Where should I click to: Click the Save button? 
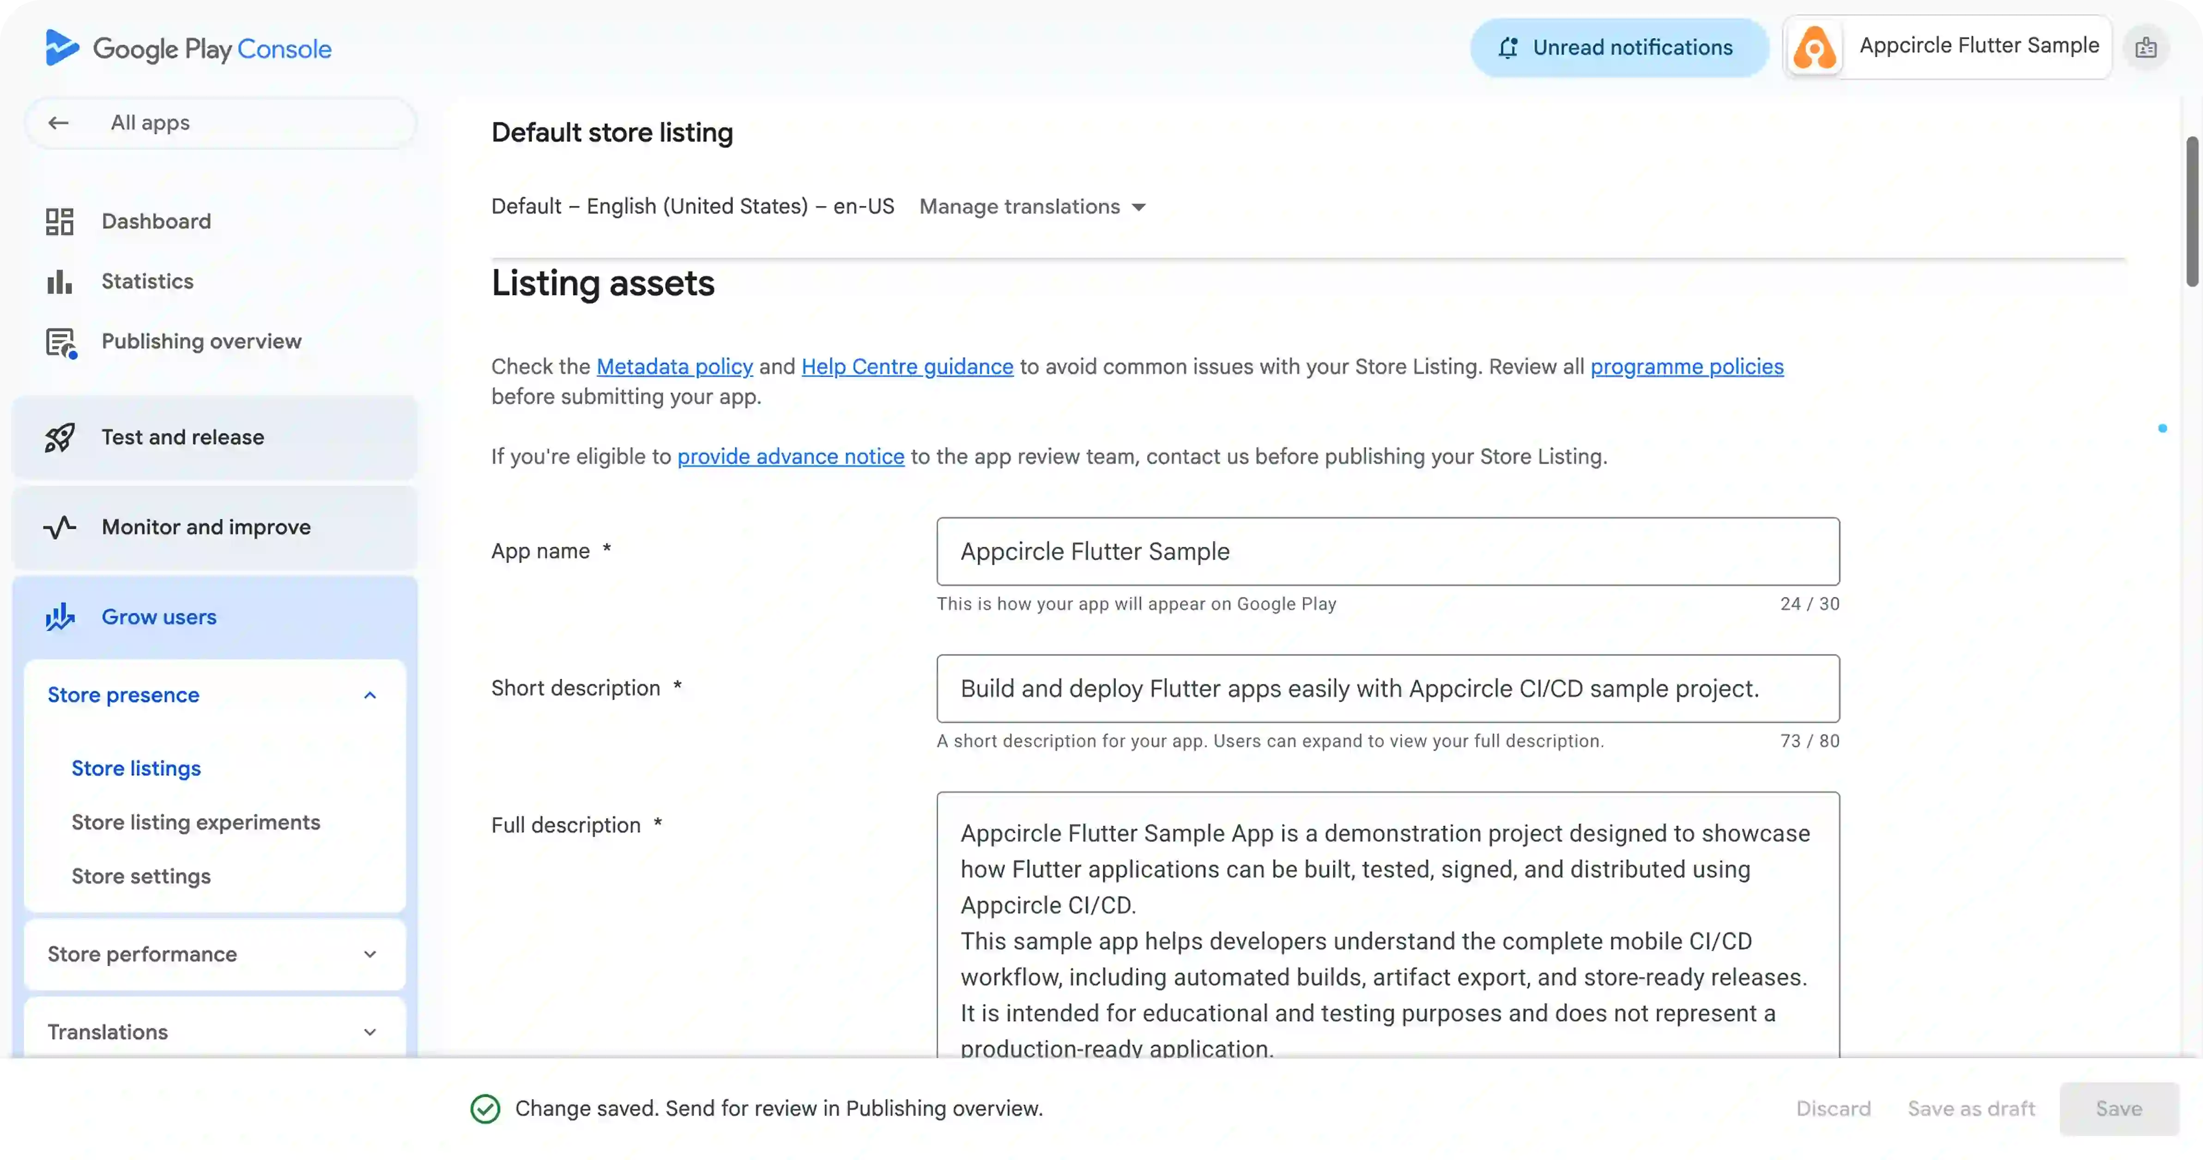[2118, 1109]
